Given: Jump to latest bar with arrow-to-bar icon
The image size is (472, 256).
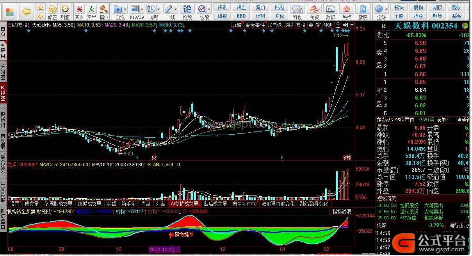Looking at the screenshot, I should click(346, 25).
